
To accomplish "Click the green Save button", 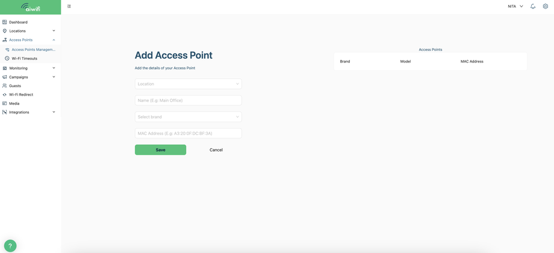I will (x=160, y=150).
